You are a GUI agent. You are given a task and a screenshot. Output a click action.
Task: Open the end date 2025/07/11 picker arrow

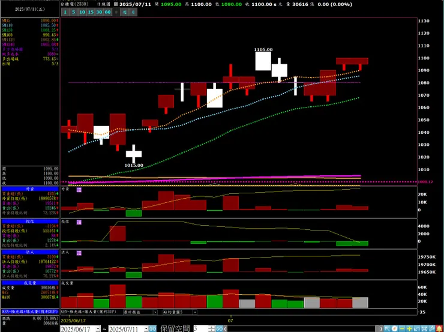click(x=146, y=329)
